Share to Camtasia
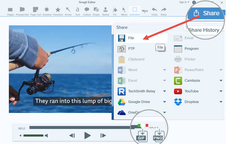 click(187, 81)
